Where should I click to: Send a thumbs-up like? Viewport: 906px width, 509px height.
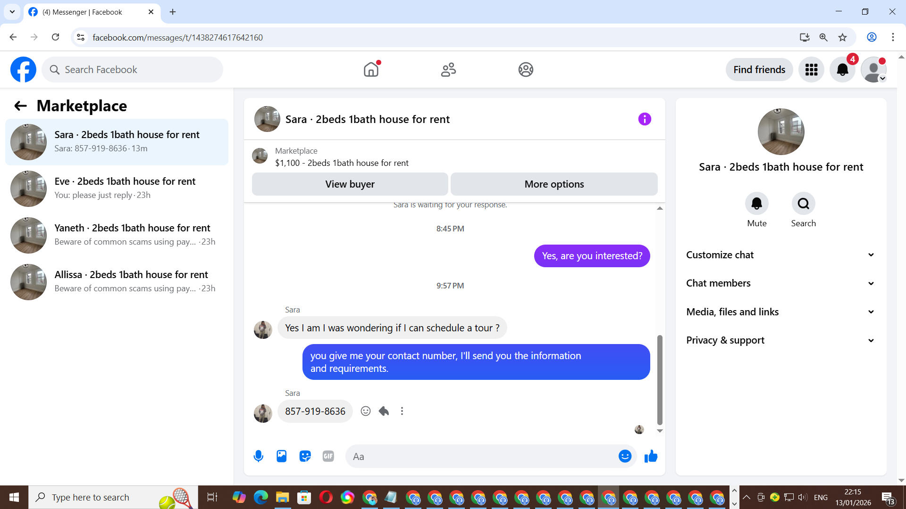[x=651, y=456]
